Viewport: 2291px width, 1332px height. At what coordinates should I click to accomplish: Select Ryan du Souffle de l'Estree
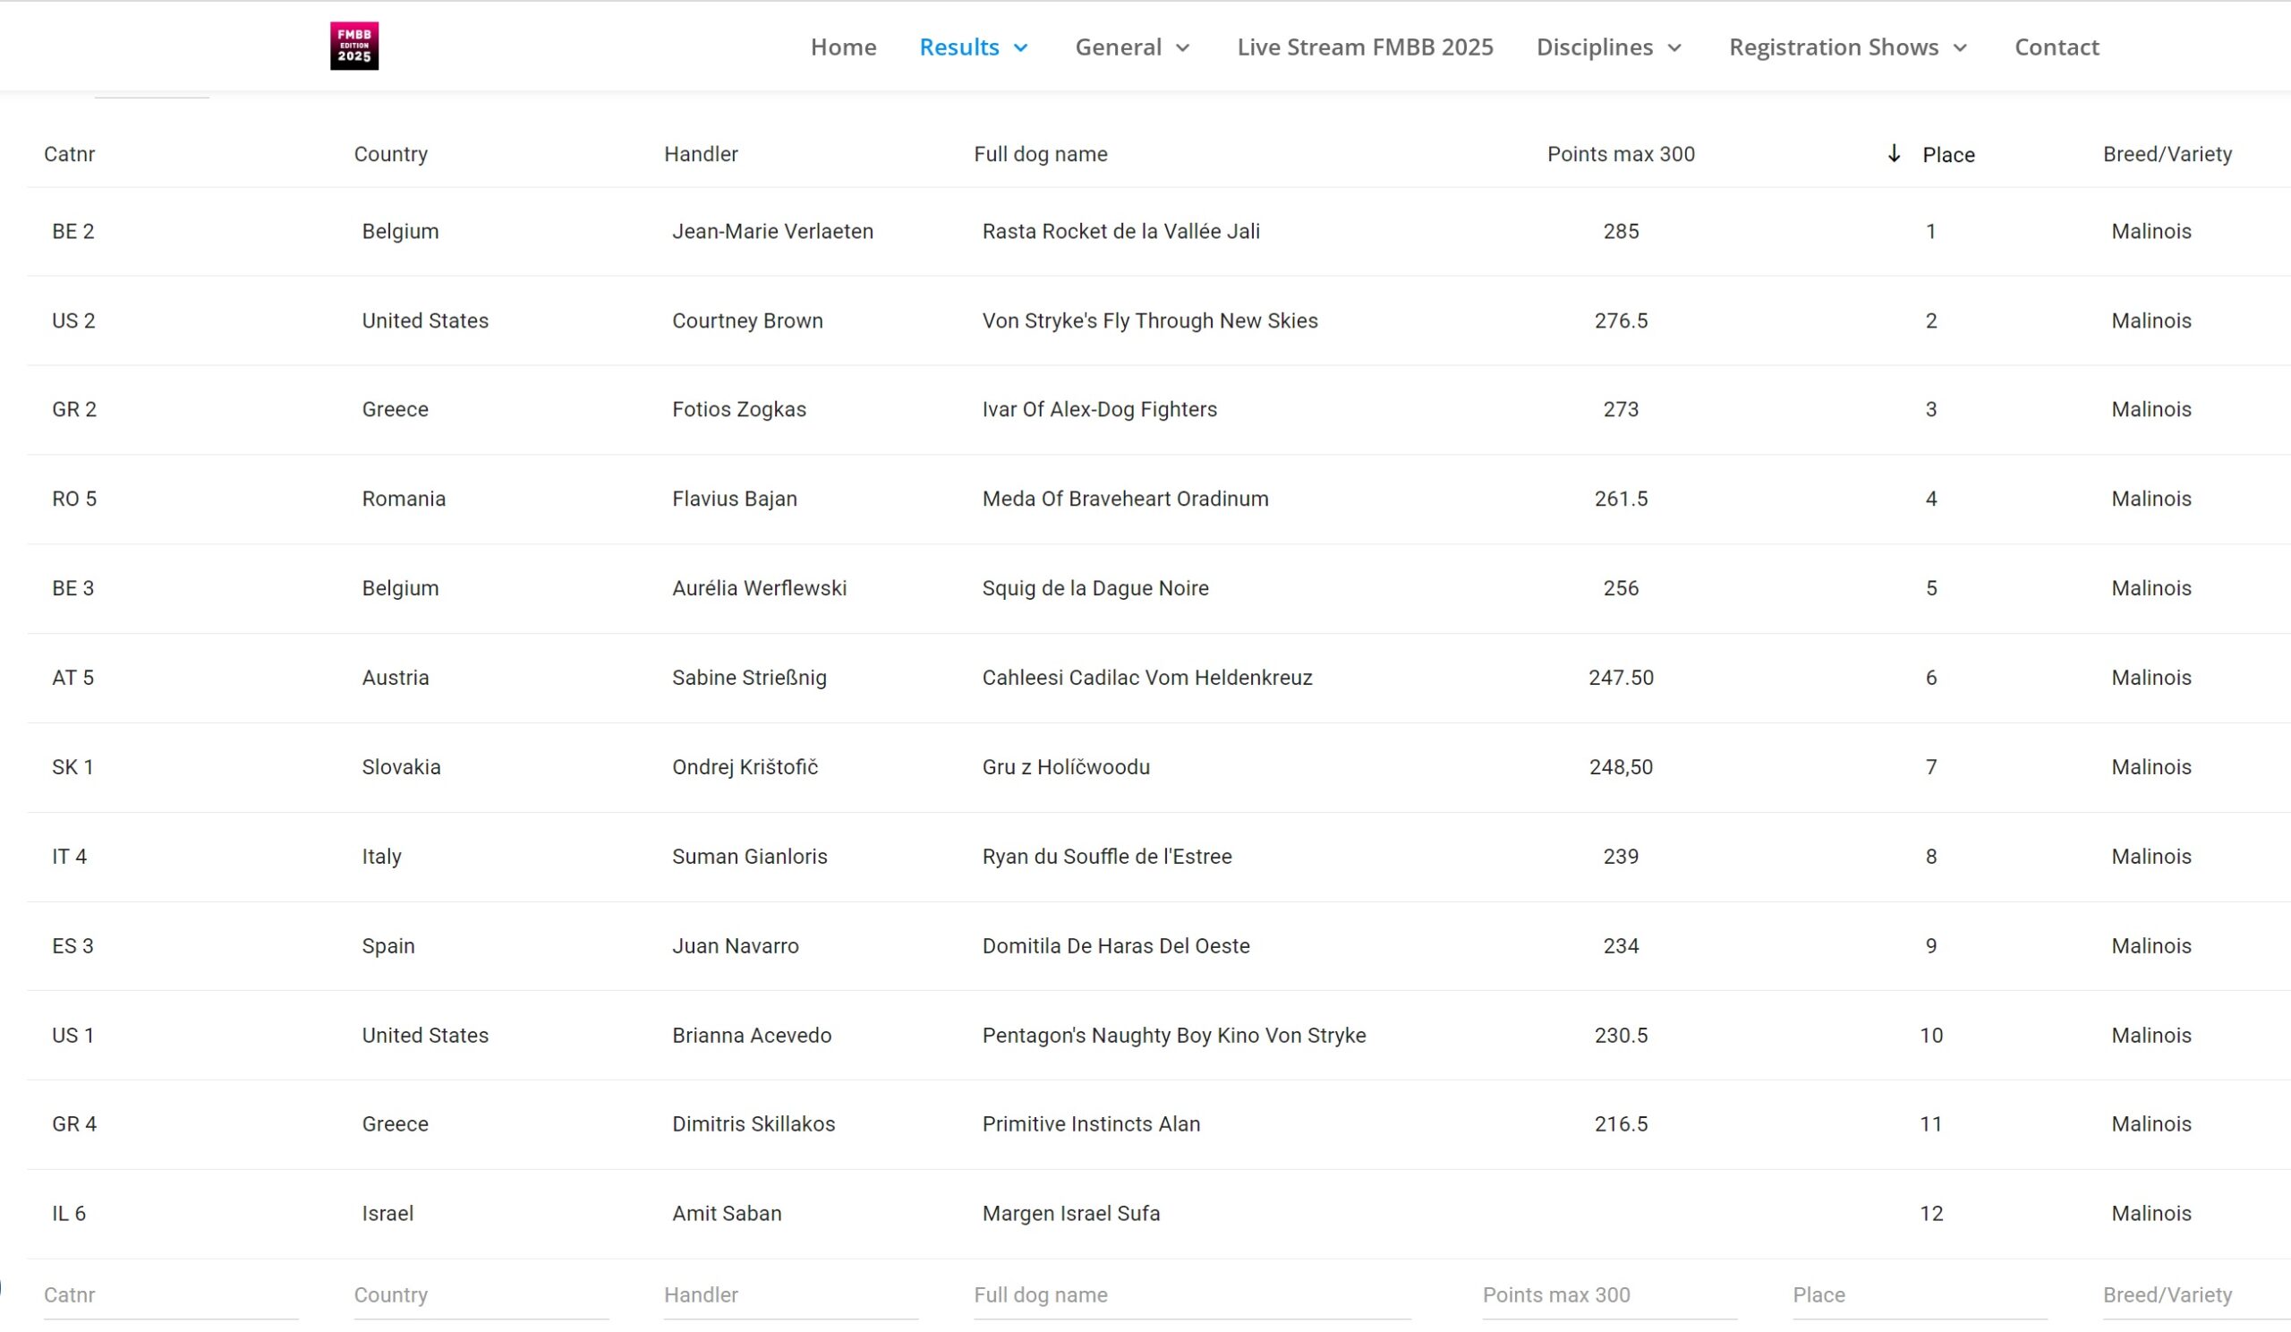(1107, 856)
